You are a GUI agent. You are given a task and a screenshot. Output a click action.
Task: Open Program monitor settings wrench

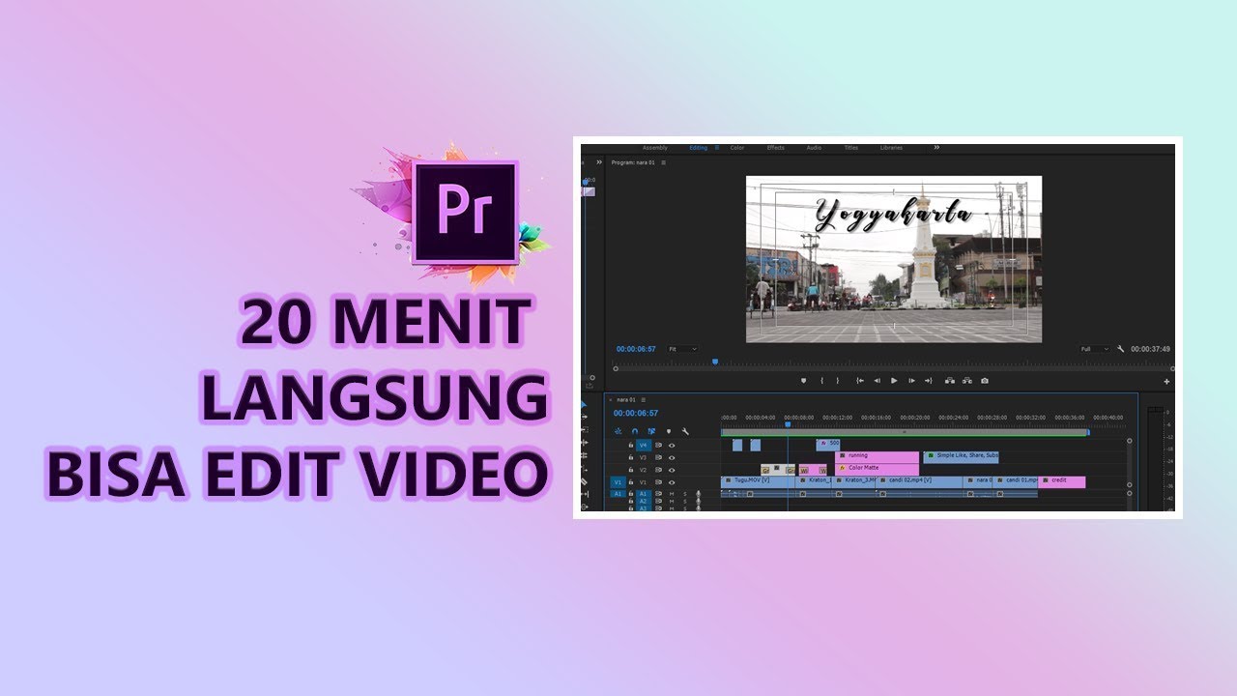1120,349
